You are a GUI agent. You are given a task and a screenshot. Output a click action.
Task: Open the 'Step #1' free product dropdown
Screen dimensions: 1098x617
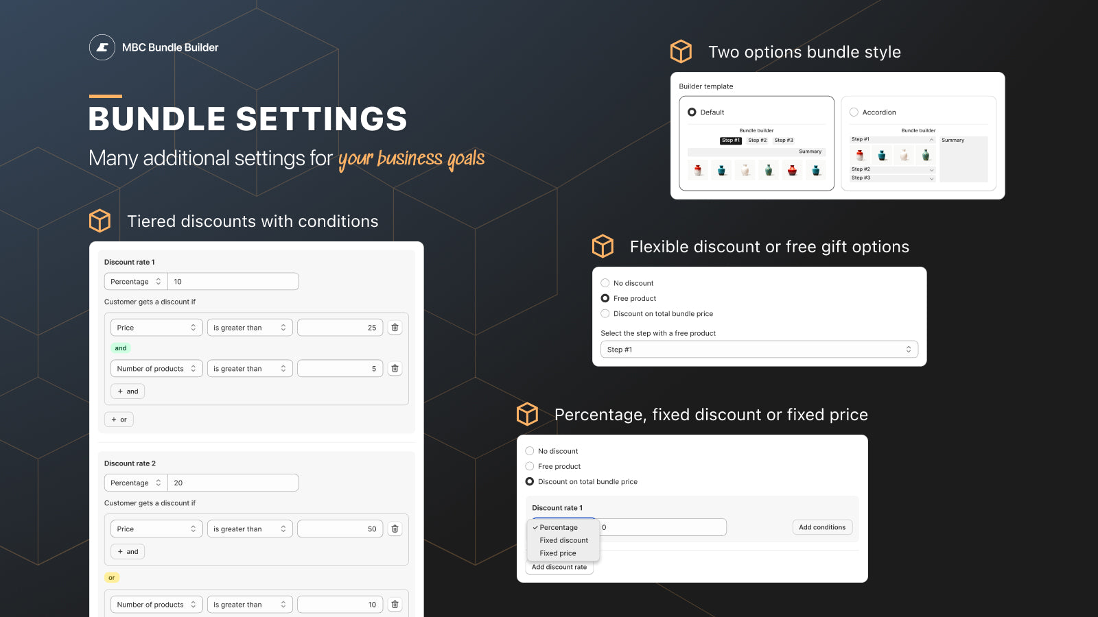[x=759, y=349]
